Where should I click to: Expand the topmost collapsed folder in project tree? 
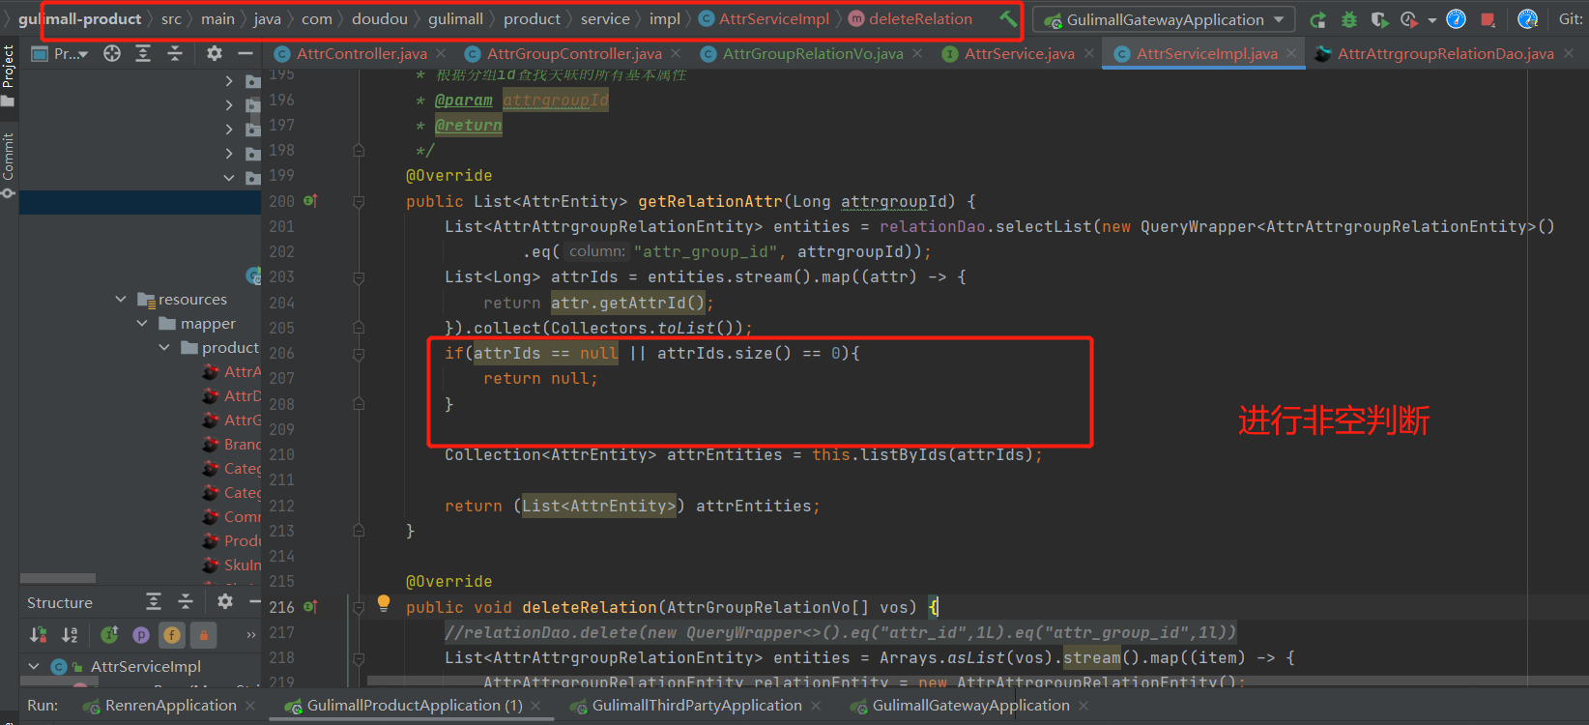229,80
